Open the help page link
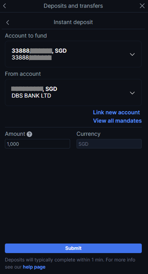Image resolution: width=148 pixels, height=274 pixels. (x=34, y=267)
